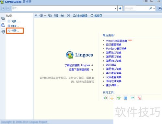The image size is (162, 124).
Task: Open the balance scale unit converter icon
Action: (x=112, y=98)
